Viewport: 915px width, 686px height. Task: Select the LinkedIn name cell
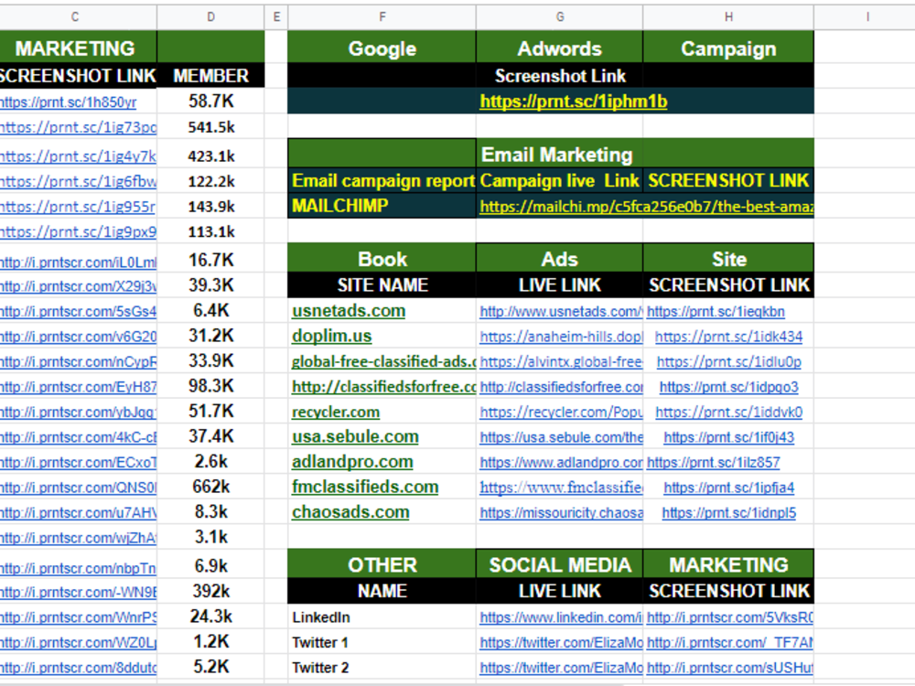(382, 617)
